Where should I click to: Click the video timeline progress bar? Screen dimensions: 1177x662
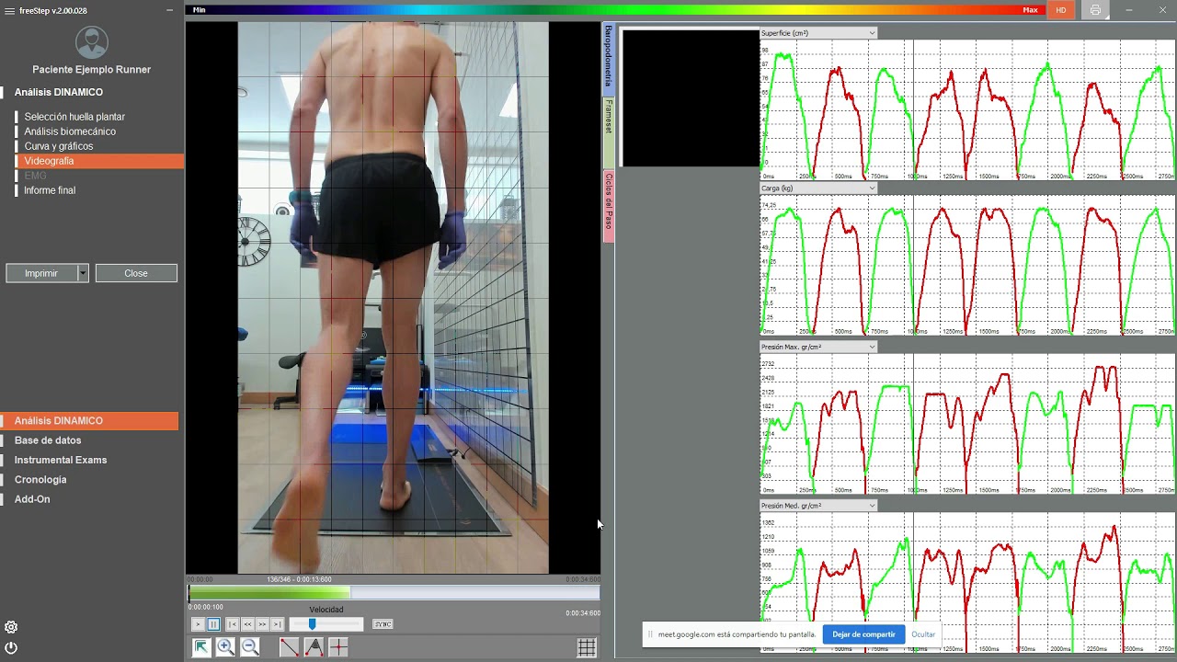394,594
